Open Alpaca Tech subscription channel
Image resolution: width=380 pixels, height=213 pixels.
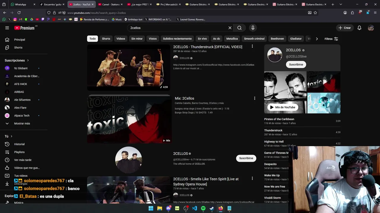[24, 116]
